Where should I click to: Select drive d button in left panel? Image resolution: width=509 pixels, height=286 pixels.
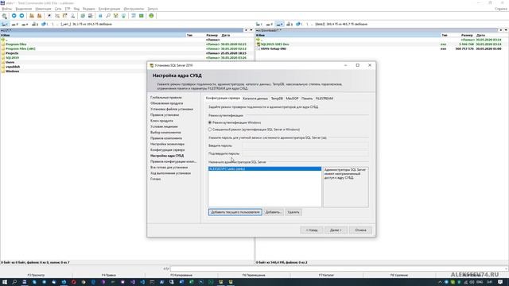(14, 24)
